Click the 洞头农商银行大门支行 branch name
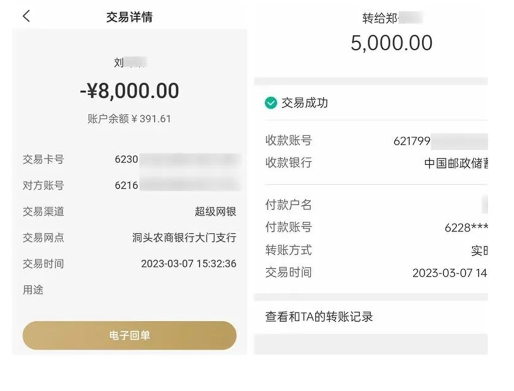 [184, 238]
